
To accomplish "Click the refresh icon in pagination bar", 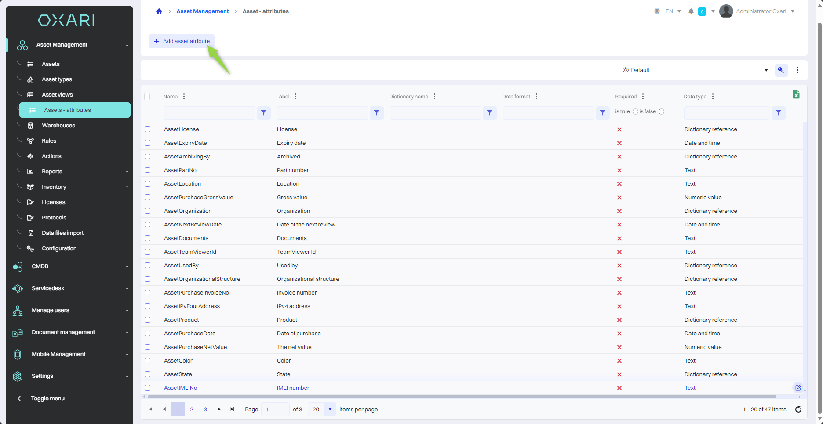I will [798, 410].
